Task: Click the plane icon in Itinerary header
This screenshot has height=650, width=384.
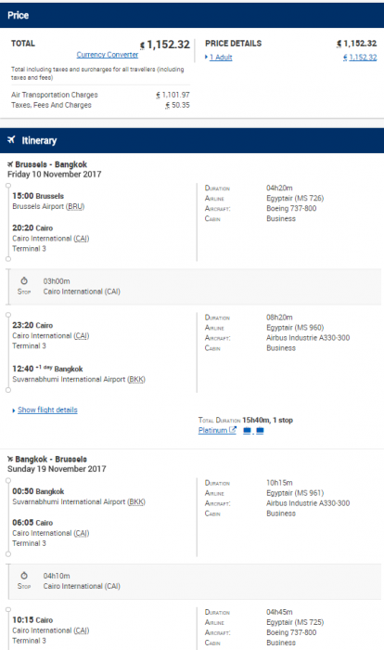Action: point(11,139)
